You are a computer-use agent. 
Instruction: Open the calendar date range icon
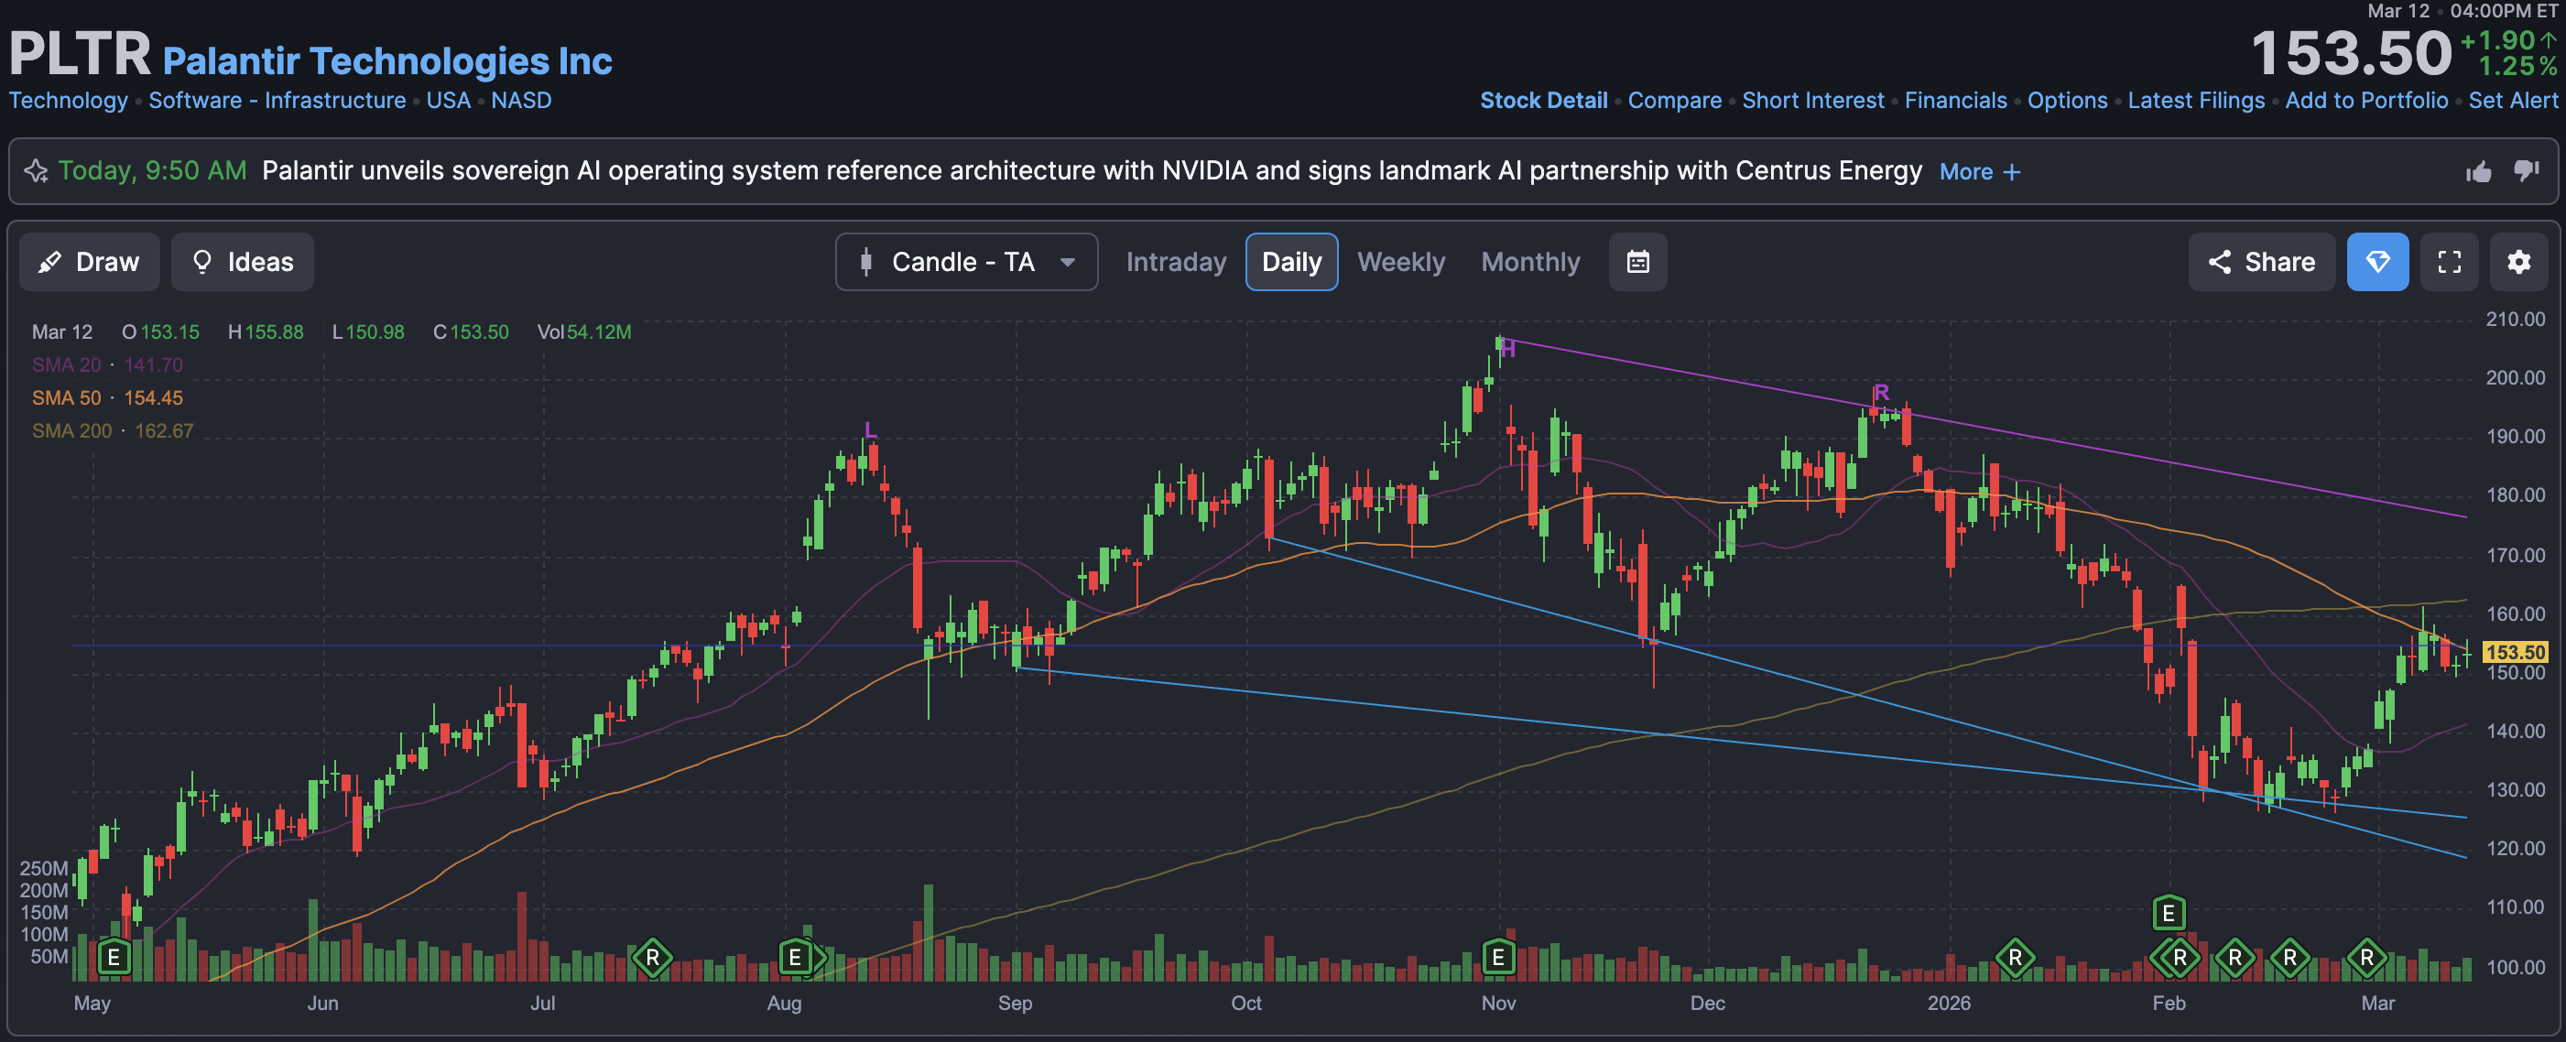coord(1637,262)
